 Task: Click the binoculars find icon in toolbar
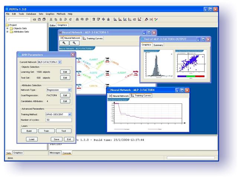coord(77,19)
